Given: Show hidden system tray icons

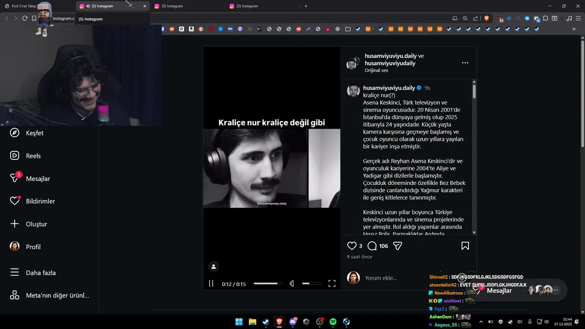Looking at the screenshot, I should (481, 322).
